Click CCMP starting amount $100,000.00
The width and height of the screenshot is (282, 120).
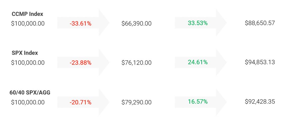tap(28, 23)
